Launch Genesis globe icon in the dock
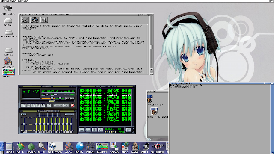Image resolution: width=274 pixels, height=154 pixels. click(69, 146)
